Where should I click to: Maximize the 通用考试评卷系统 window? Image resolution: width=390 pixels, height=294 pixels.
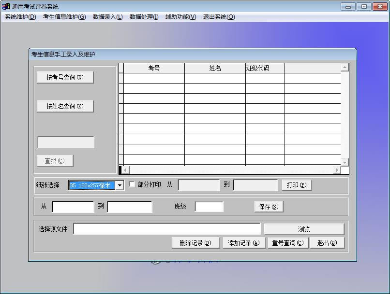pyautogui.click(x=364, y=6)
